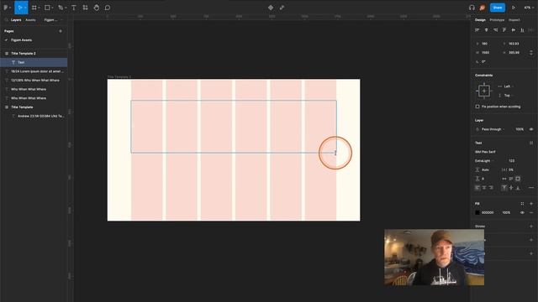Switch to the Inspect tab

pyautogui.click(x=514, y=20)
